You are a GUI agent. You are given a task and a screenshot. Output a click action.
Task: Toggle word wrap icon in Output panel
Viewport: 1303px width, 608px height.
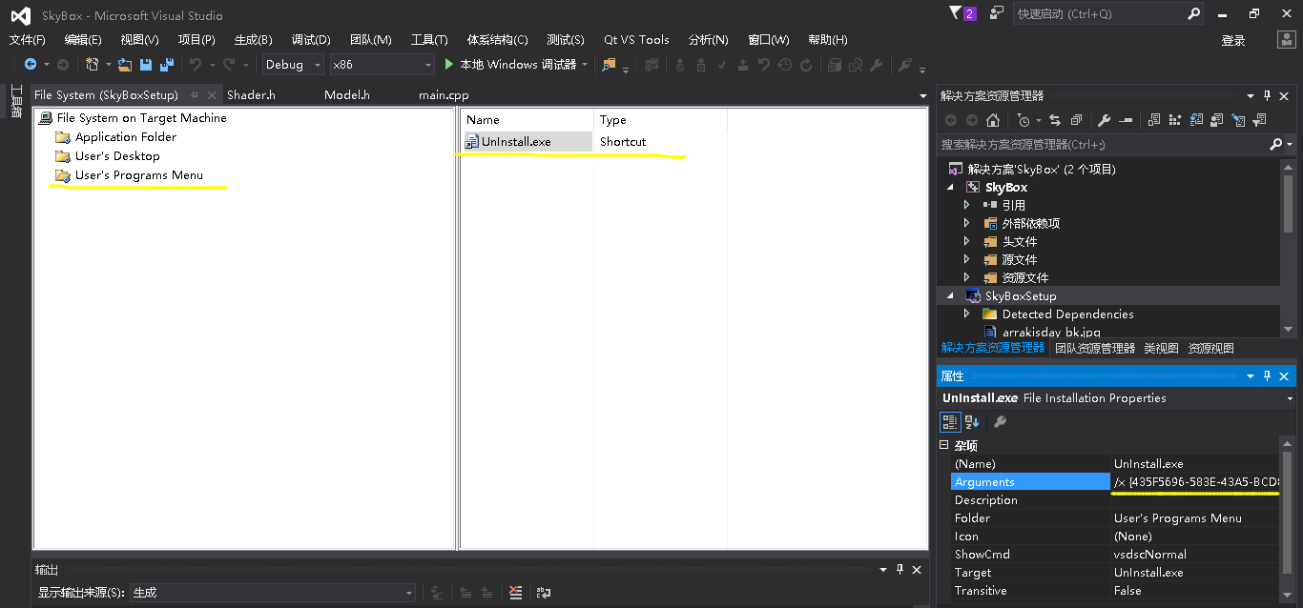coord(544,593)
